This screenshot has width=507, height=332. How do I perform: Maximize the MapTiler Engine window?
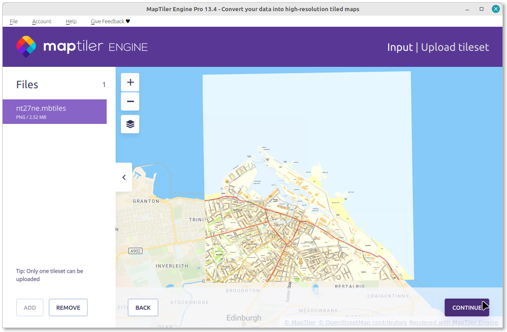(482, 9)
